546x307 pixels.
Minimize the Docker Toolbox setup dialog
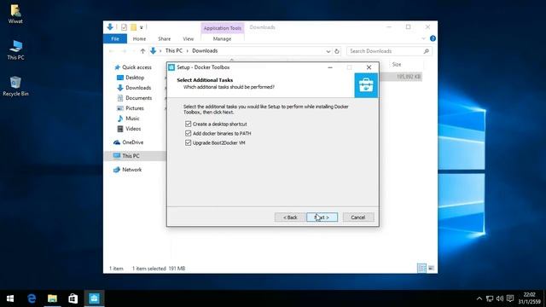pyautogui.click(x=330, y=67)
